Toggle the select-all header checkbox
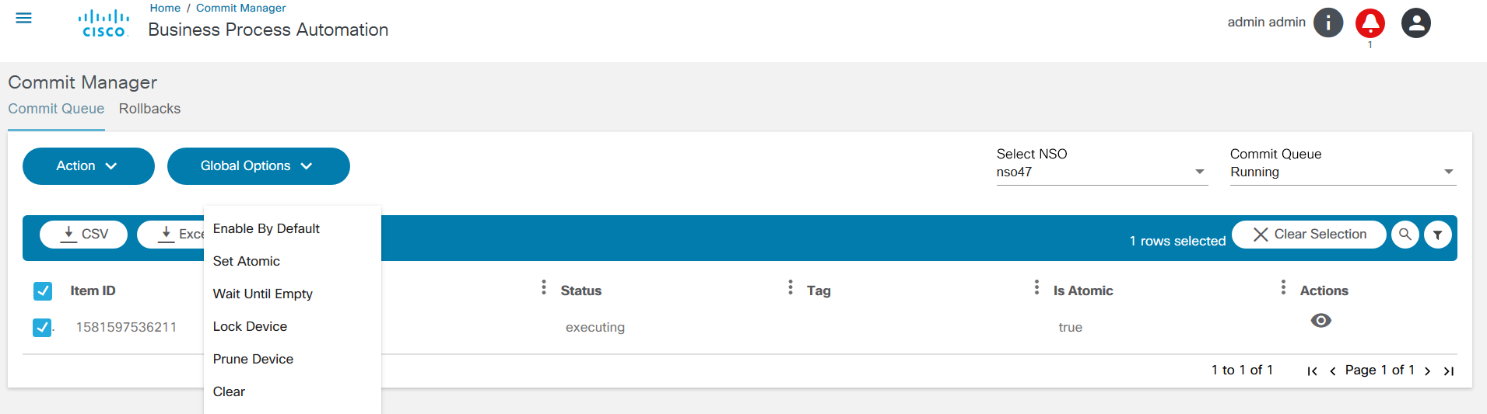 click(x=43, y=291)
